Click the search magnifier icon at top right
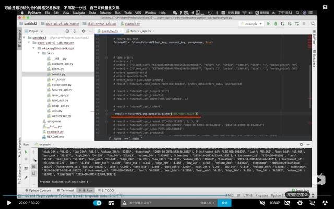334x209 pixels. (312, 24)
